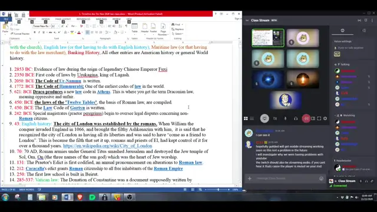Toggle Align Left paragraph alignment
The width and height of the screenshot is (377, 212).
pyautogui.click(x=88, y=32)
